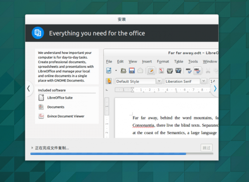The width and height of the screenshot is (249, 182).
Task: Select the Documents list entry
Action: tap(56, 107)
